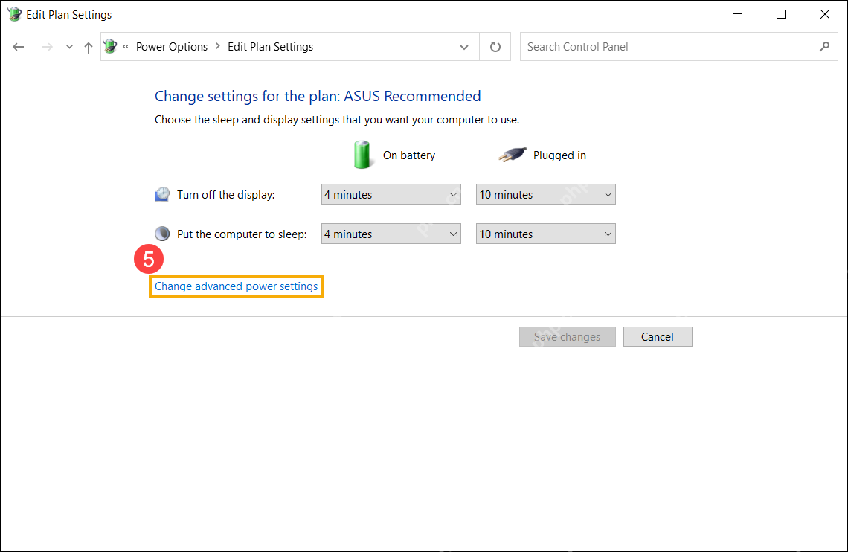This screenshot has height=552, width=848.
Task: Open display-off dropdown for Plugged in
Action: pos(546,195)
